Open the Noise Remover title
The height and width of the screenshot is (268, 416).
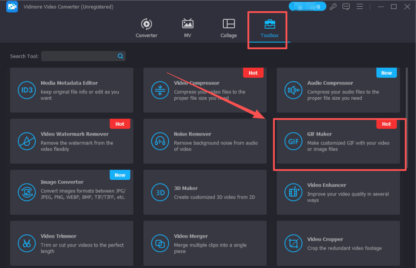click(193, 134)
